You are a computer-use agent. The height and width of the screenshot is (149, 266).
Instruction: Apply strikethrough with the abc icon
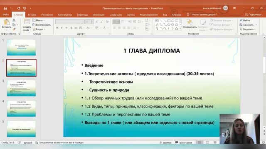[76, 28]
